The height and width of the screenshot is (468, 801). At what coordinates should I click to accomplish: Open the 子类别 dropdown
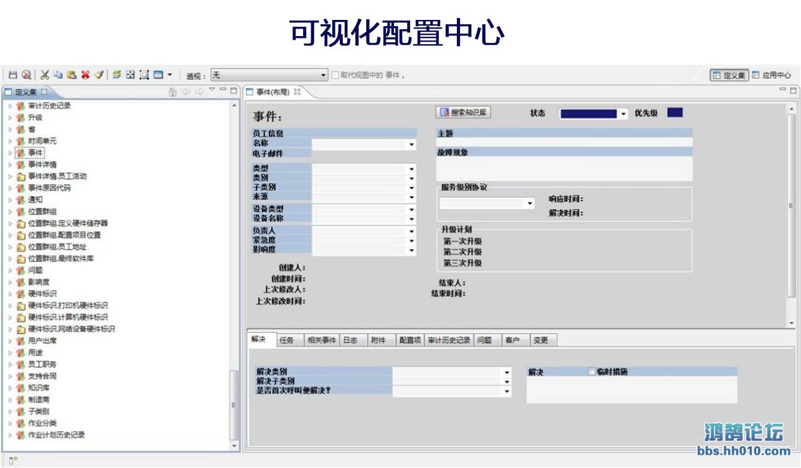[411, 188]
